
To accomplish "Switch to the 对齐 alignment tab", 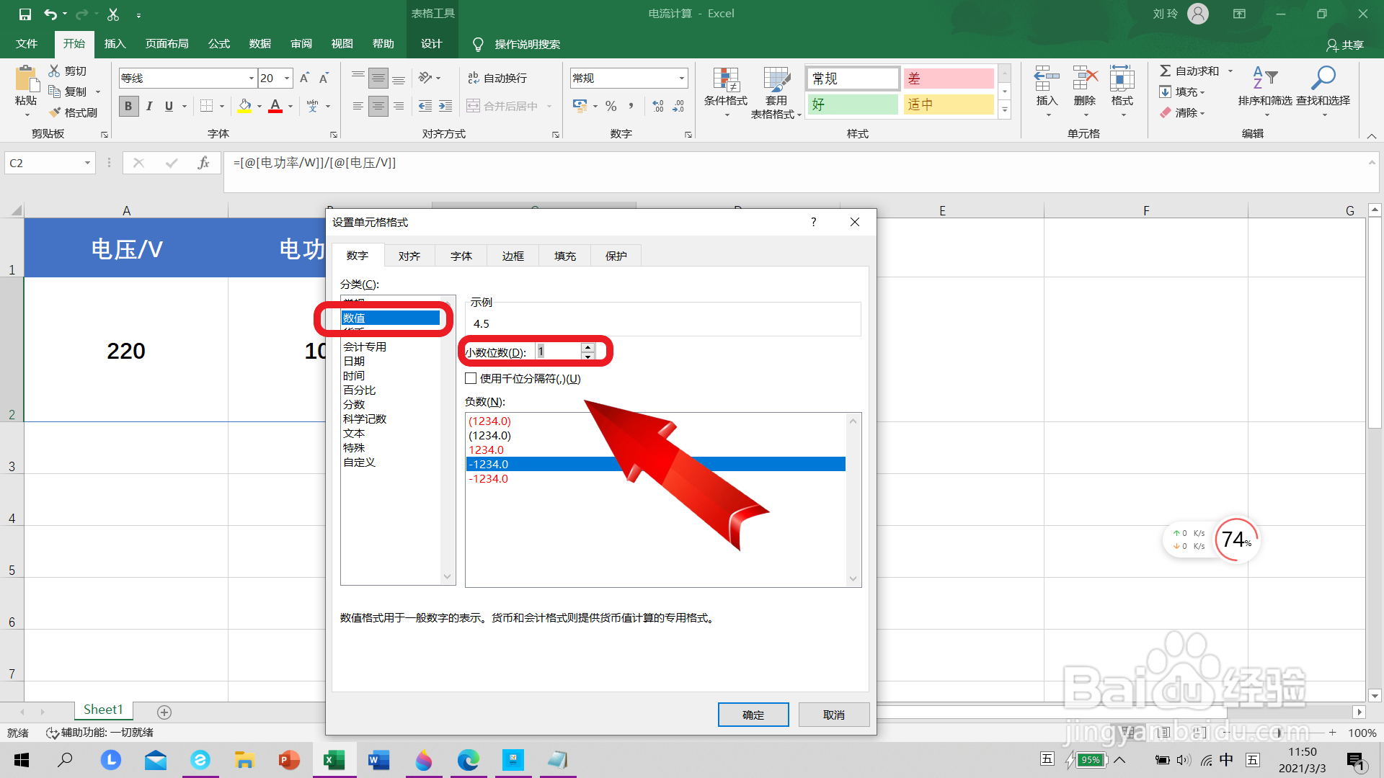I will 409,256.
